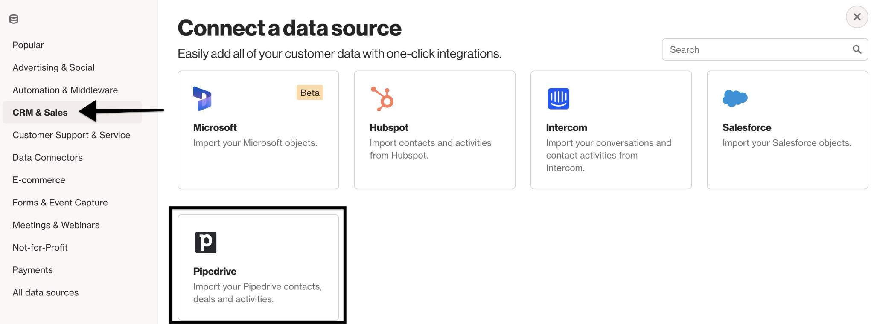This screenshot has width=874, height=324.
Task: Click the database icon atop the sidebar
Action: (x=14, y=19)
